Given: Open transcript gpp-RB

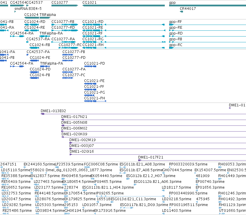Looking at the screenshot, I should point(175,39).
